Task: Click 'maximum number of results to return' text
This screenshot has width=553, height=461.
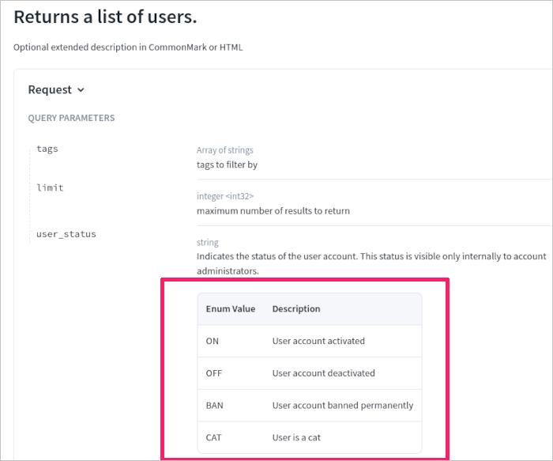Action: tap(273, 211)
